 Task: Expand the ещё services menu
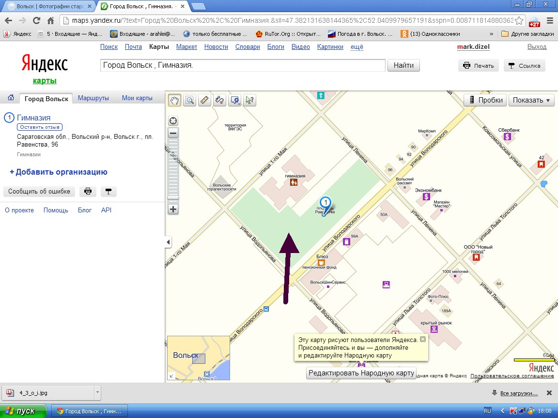coord(357,47)
